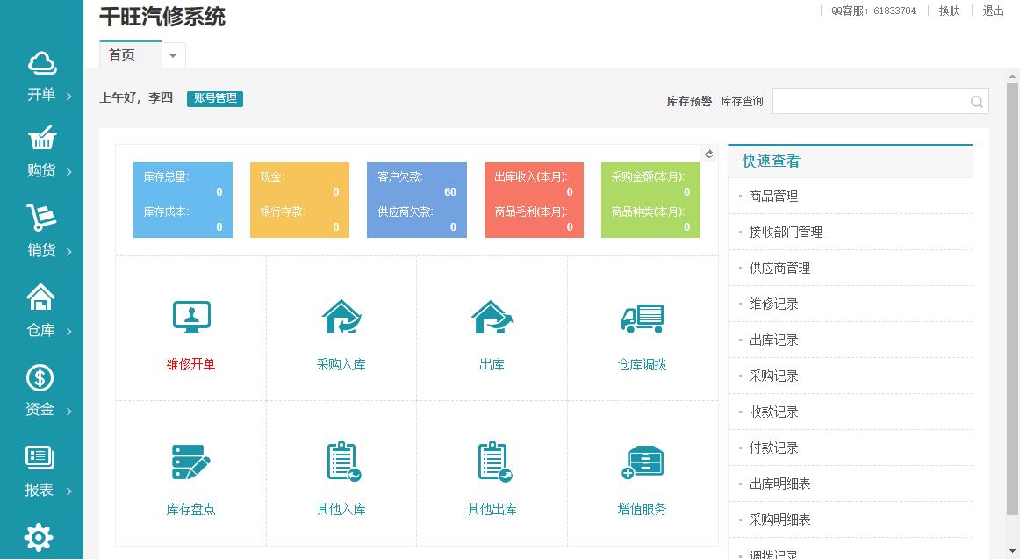Open the 购货 basket icon in sidebar
Screen dimensions: 1020x559
41,137
